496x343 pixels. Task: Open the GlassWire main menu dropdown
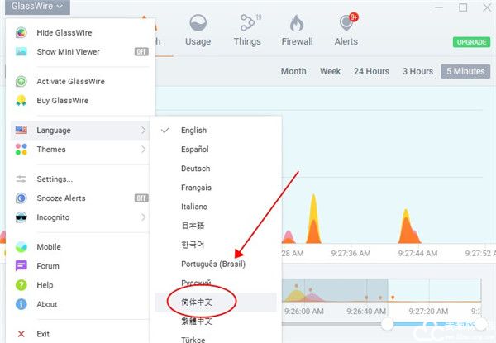[x=37, y=7]
